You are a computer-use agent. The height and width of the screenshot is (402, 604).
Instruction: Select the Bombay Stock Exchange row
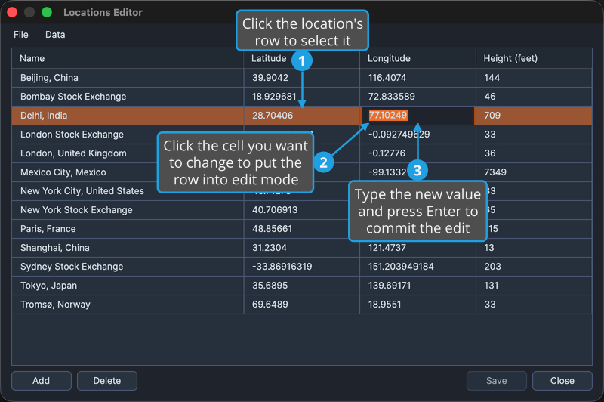point(301,97)
